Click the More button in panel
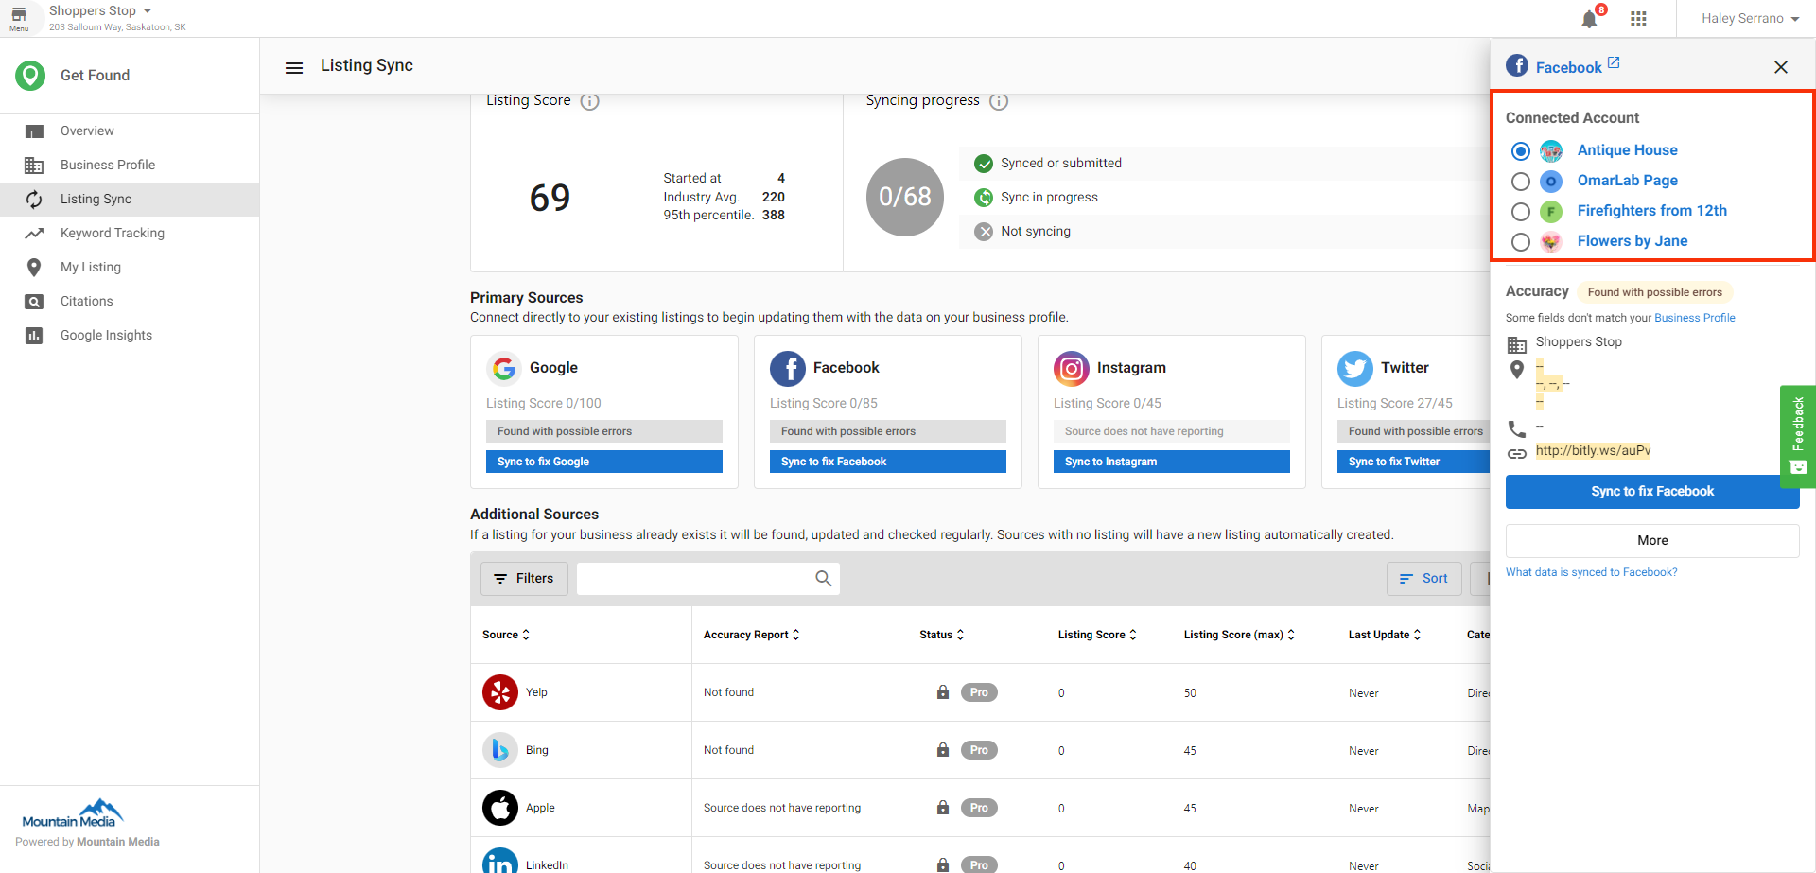Screen dimensions: 1816x873 pyautogui.click(x=1652, y=541)
